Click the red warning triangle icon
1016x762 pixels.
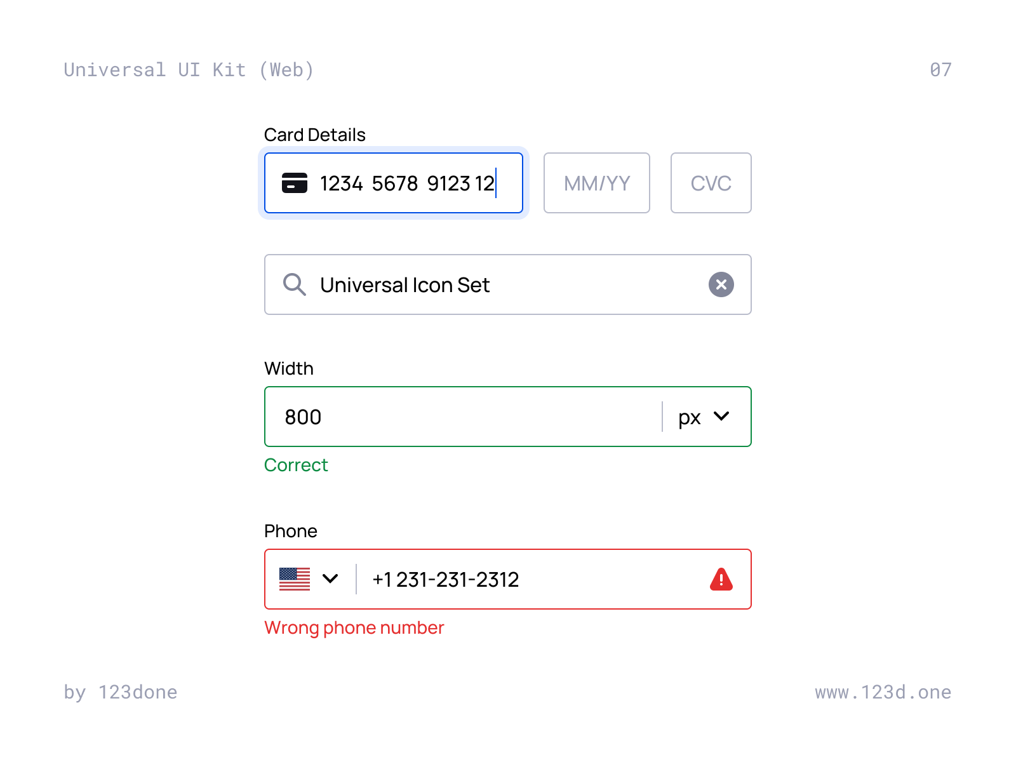[x=721, y=579]
